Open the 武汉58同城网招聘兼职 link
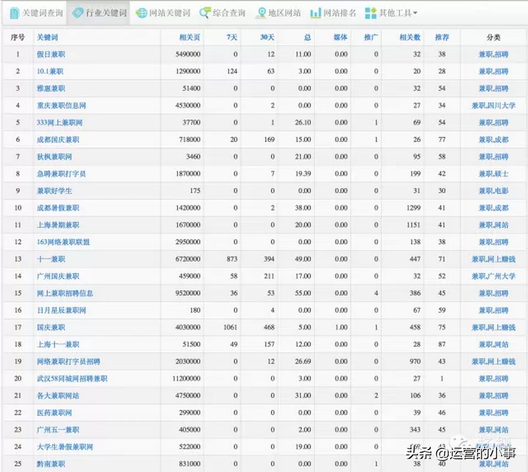 (72, 378)
